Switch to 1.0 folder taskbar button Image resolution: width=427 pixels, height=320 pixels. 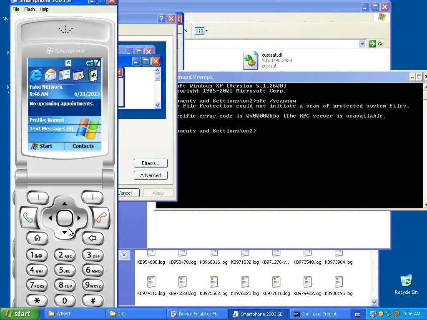tap(136, 314)
